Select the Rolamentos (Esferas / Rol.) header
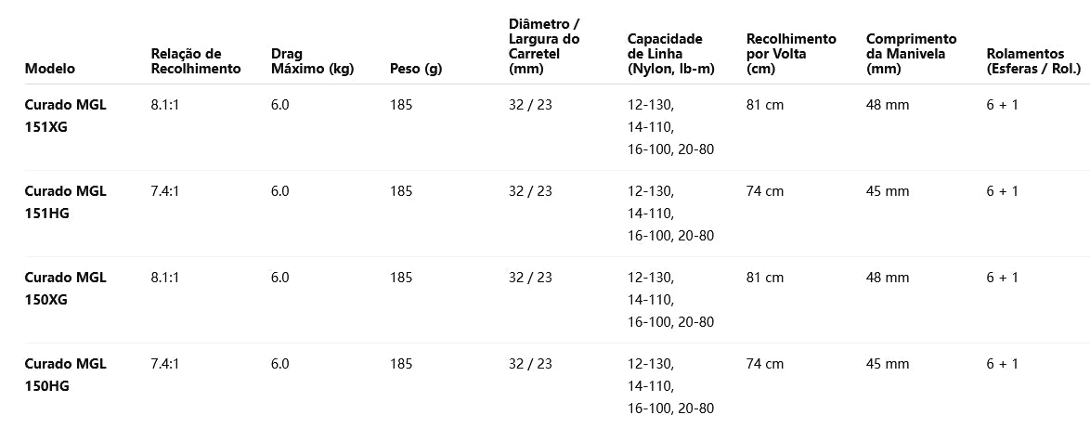1090x428 pixels. tap(1032, 61)
